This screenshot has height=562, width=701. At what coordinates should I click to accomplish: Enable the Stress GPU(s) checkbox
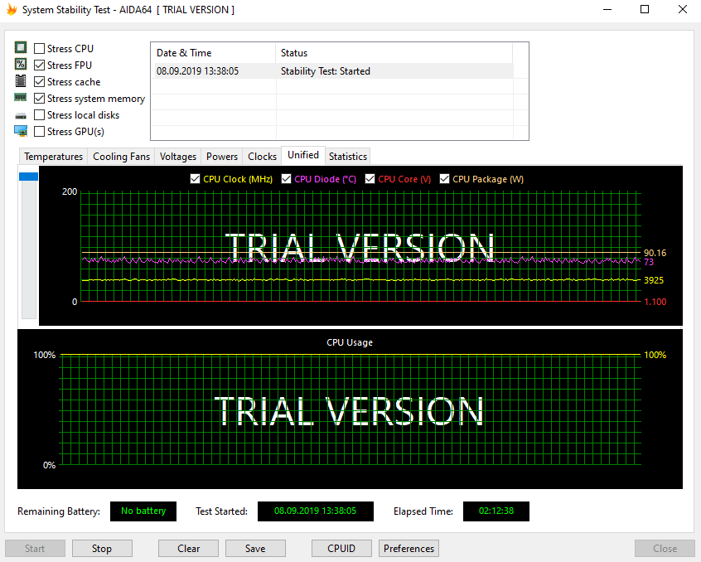pos(39,132)
